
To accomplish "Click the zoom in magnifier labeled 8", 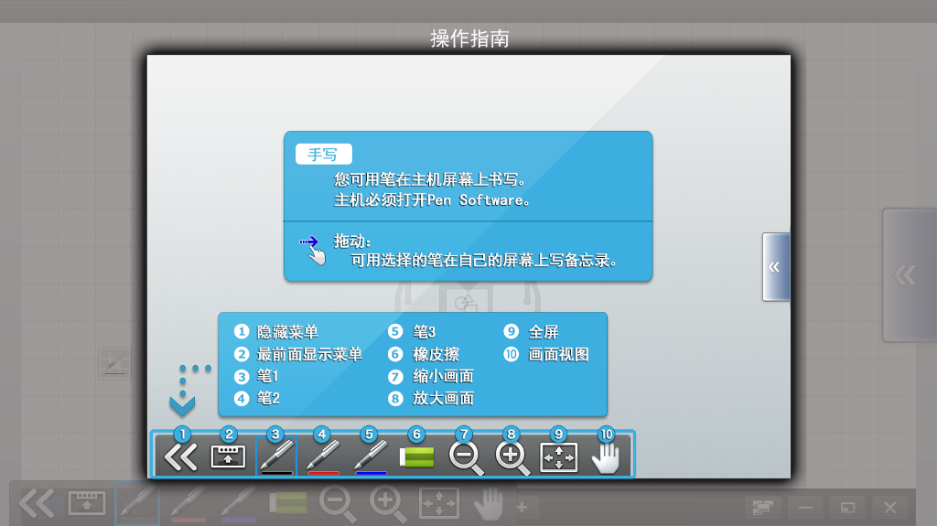I will (x=512, y=456).
